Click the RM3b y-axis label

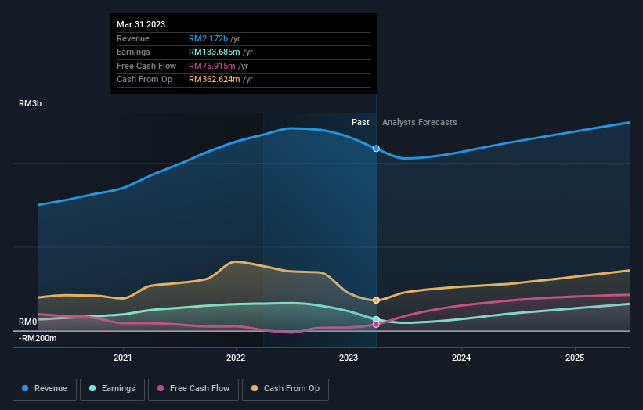(31, 103)
